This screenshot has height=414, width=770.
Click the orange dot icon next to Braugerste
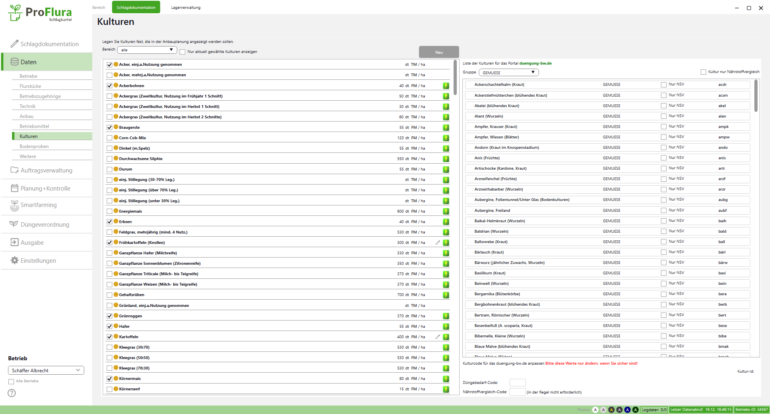(116, 127)
